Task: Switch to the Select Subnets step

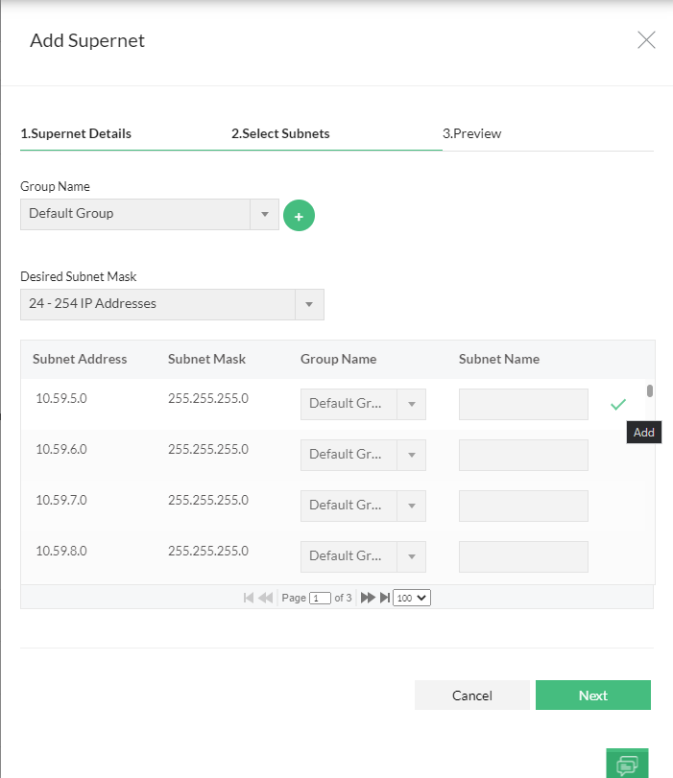Action: 280,133
